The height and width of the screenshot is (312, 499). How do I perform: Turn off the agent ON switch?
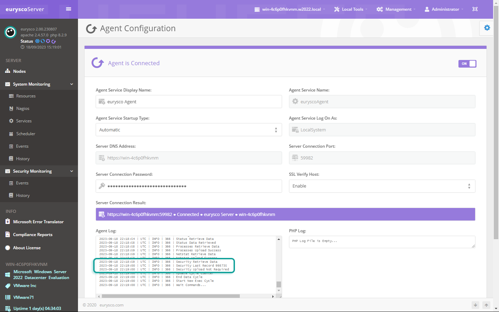pyautogui.click(x=467, y=63)
